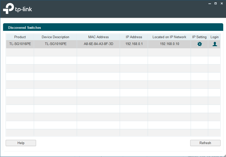
Task: Click the Login column header
Action: pos(214,37)
